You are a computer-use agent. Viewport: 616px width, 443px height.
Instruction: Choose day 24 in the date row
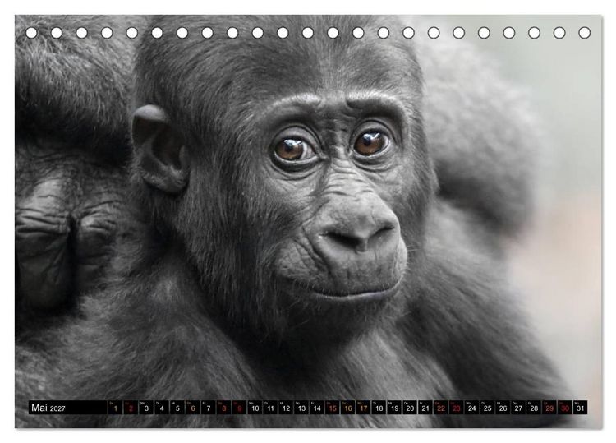pyautogui.click(x=471, y=408)
